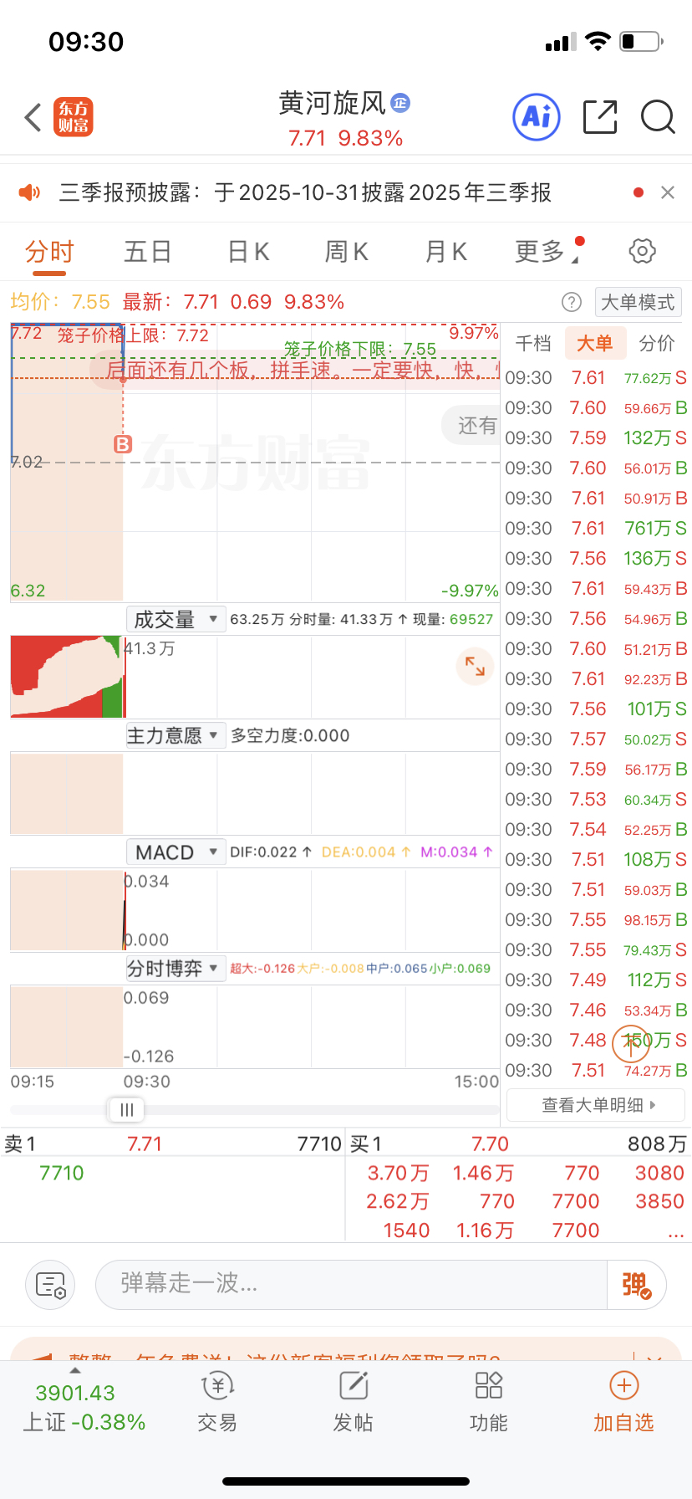The image size is (692, 1499).
Task: Tap the help question mark icon
Action: (x=572, y=302)
